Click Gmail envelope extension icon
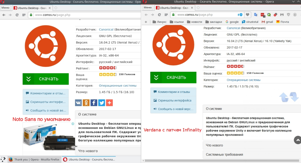Viewport: 301px width, 163px height. [x=282, y=15]
